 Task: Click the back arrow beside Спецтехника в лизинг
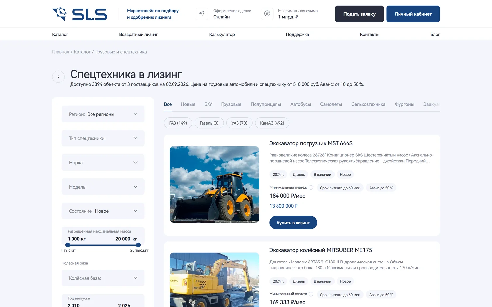pyautogui.click(x=58, y=77)
